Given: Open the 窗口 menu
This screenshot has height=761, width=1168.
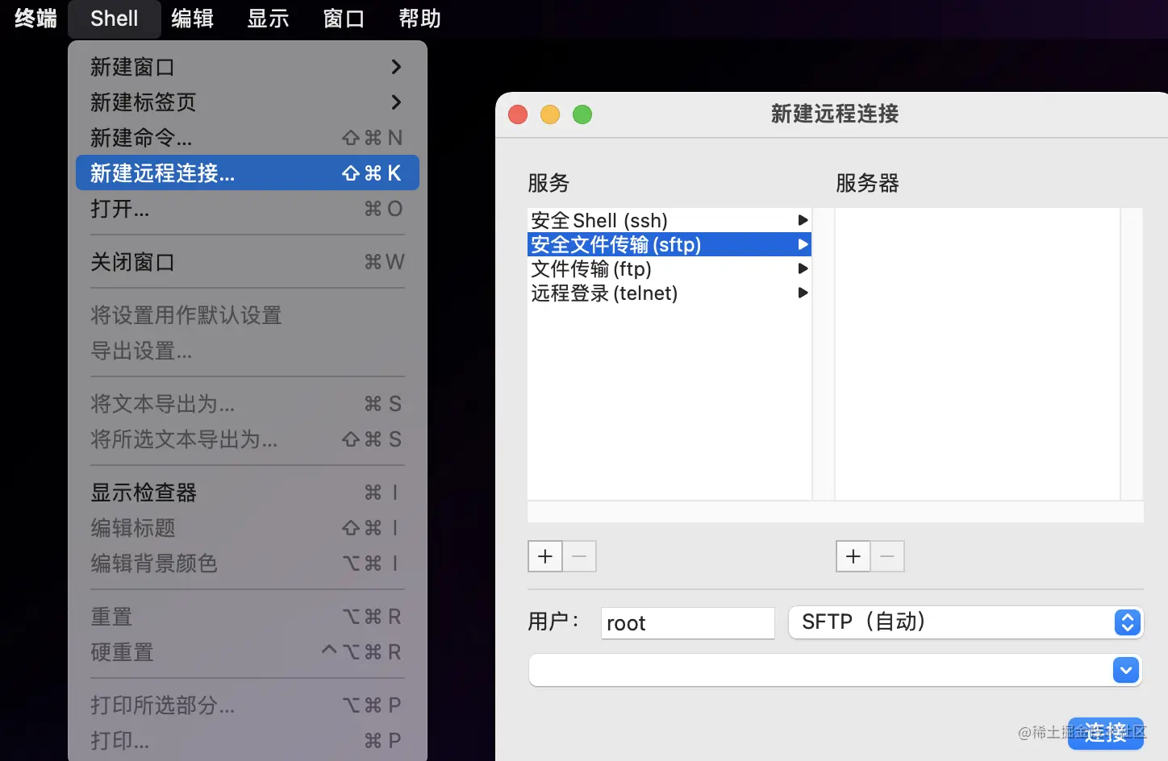Looking at the screenshot, I should [344, 18].
